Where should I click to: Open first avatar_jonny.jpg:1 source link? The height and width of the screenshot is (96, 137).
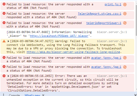(x=106, y=58)
